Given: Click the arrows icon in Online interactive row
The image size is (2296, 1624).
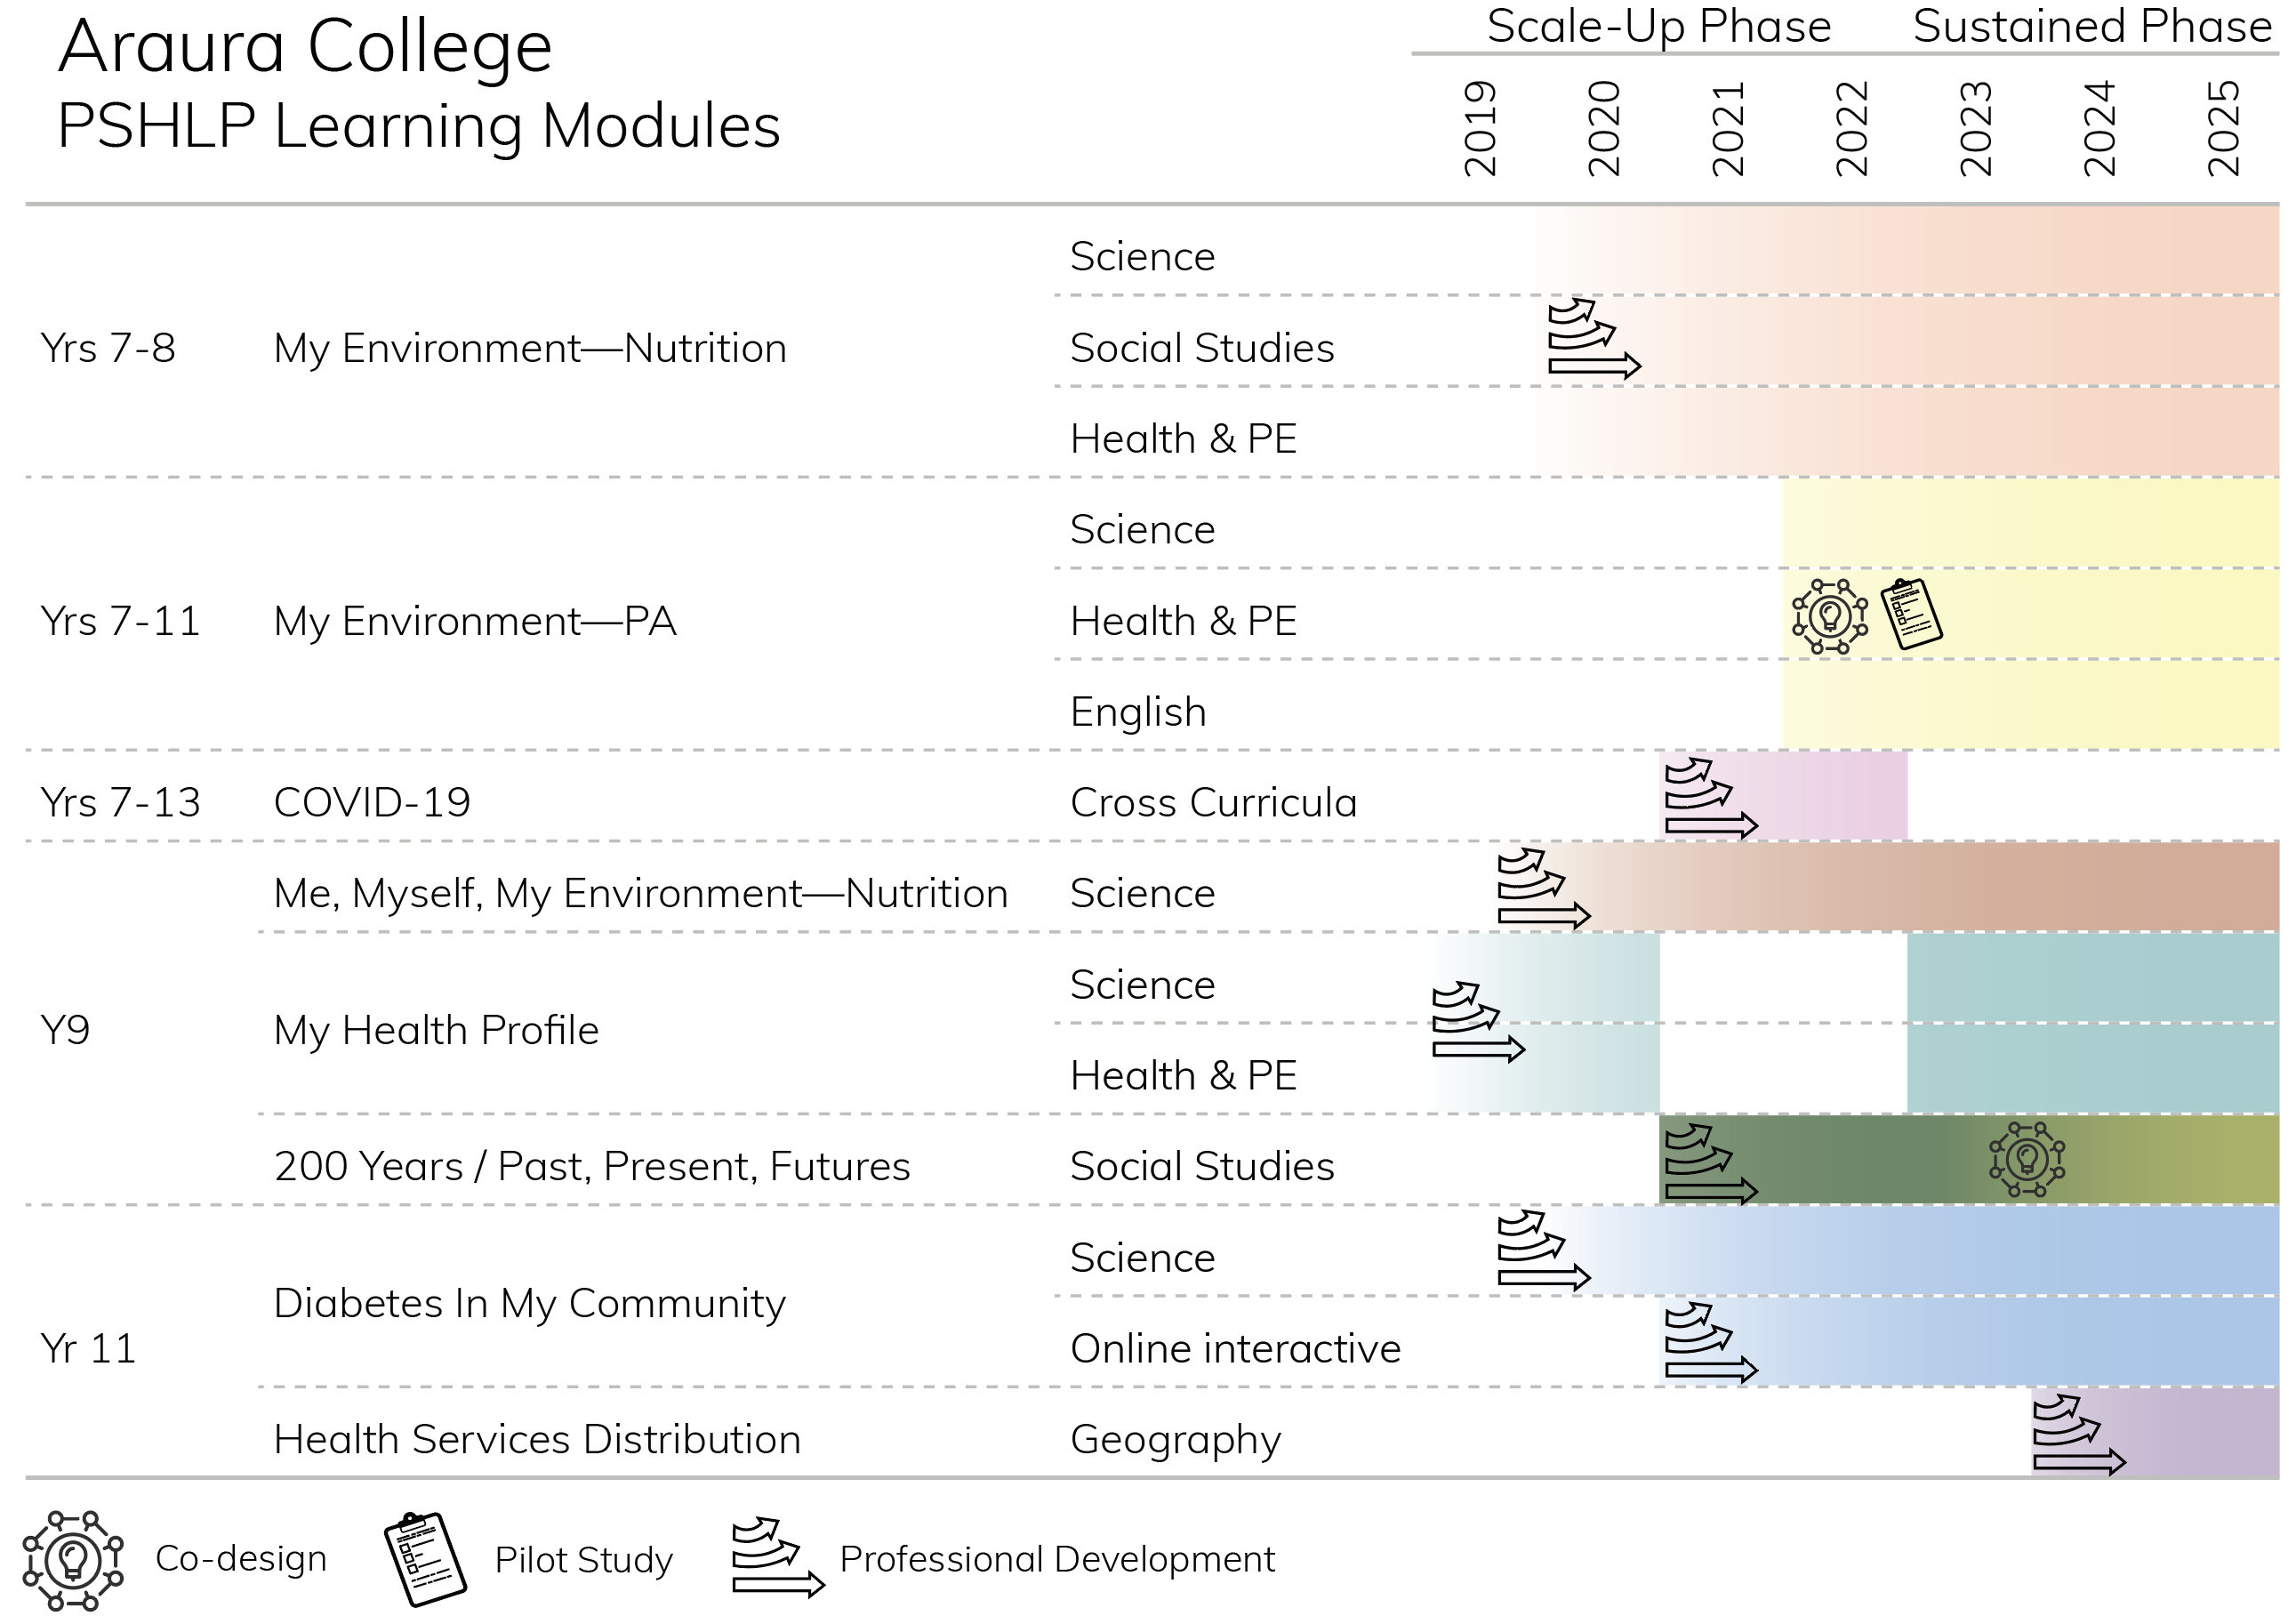Looking at the screenshot, I should click(x=1711, y=1343).
